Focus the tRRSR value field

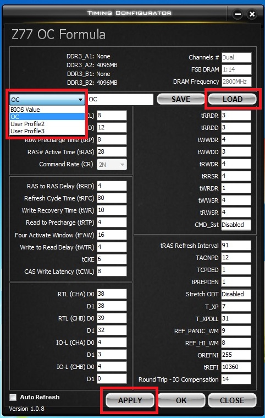(x=236, y=176)
